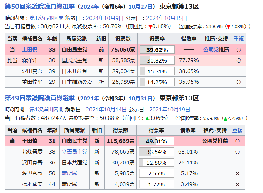Open the 立憲民主党 party link
263x193 pixels.
pyautogui.click(x=74, y=152)
